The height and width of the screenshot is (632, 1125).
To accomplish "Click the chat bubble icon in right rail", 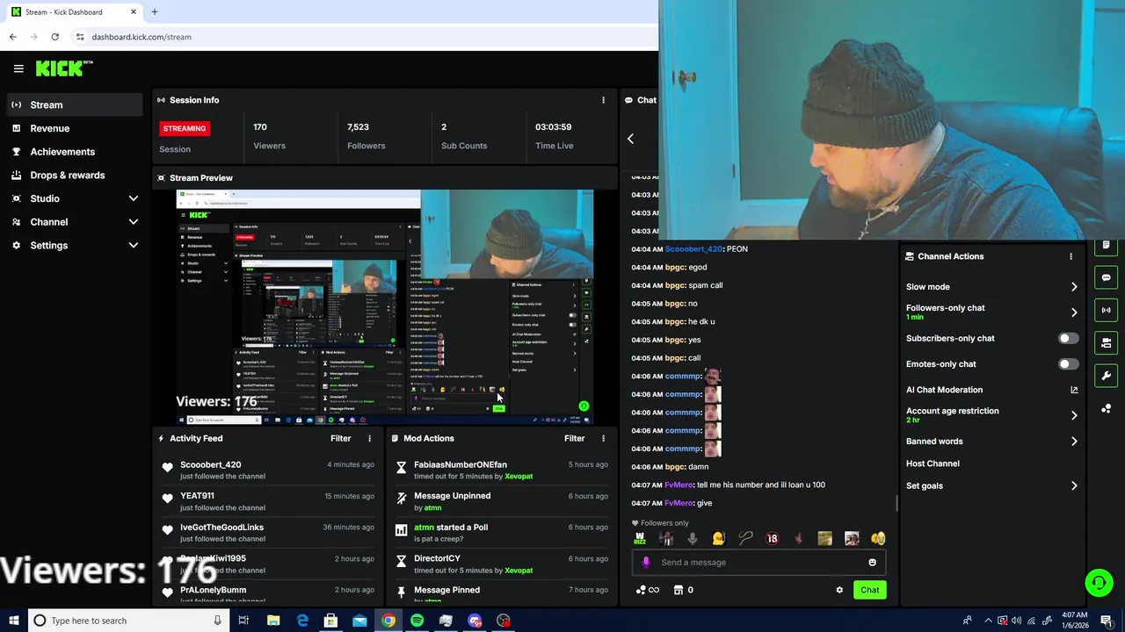I will click(1107, 277).
